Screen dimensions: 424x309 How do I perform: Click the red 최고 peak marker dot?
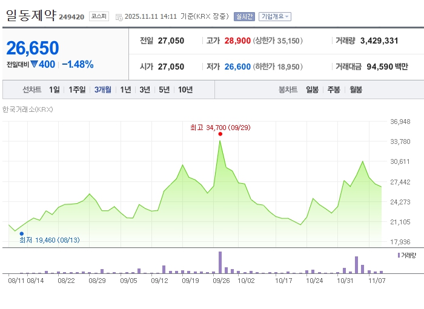[x=220, y=134]
